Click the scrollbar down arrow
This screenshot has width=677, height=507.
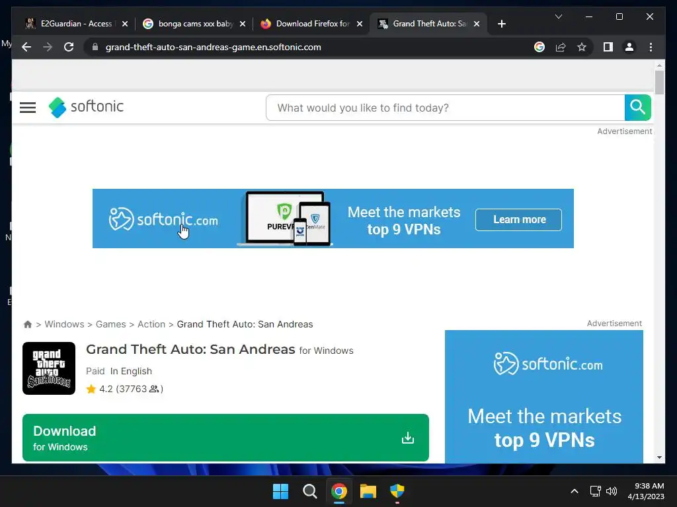(659, 457)
